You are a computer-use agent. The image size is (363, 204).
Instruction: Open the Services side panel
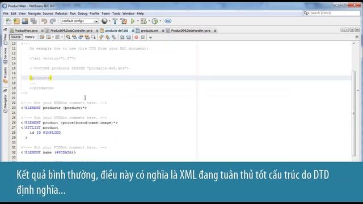[5, 56]
